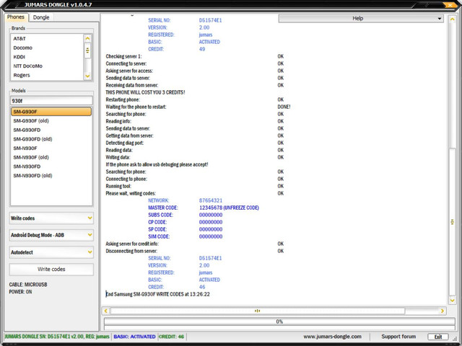This screenshot has height=346, width=462.
Task: Click Brands list scroll down arrow
Action: (87, 76)
